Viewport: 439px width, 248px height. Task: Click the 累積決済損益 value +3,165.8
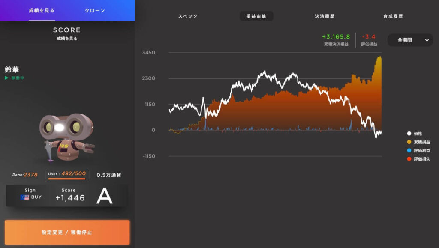tap(336, 37)
